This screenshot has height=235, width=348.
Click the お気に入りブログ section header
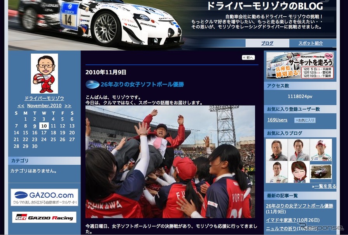pos(300,133)
